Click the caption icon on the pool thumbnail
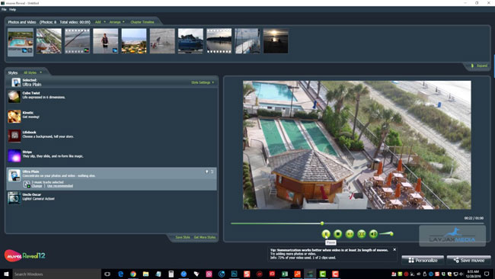Image resolution: width=495 pixels, height=279 pixels. 30,50
